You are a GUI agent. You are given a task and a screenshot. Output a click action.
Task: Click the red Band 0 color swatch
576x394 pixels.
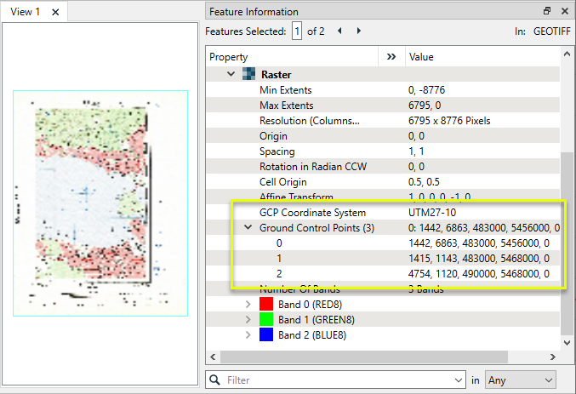point(265,304)
